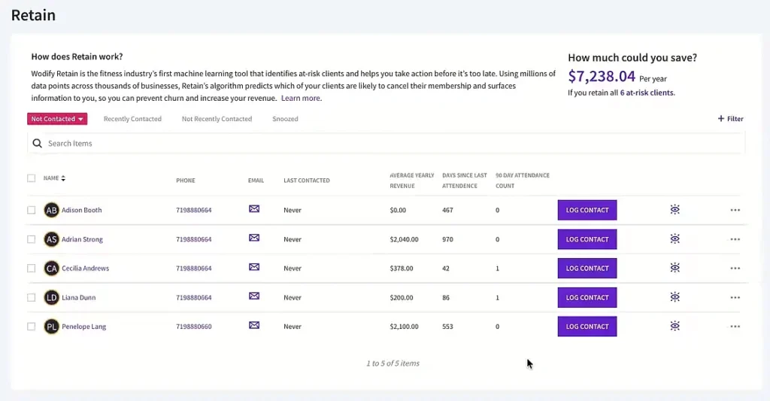Screen dimensions: 770x401
Task: Click the search magnifier icon
Action: pyautogui.click(x=38, y=144)
